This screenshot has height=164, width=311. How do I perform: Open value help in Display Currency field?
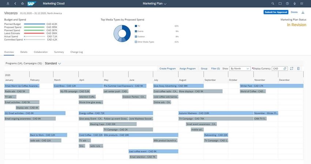coord(285,68)
